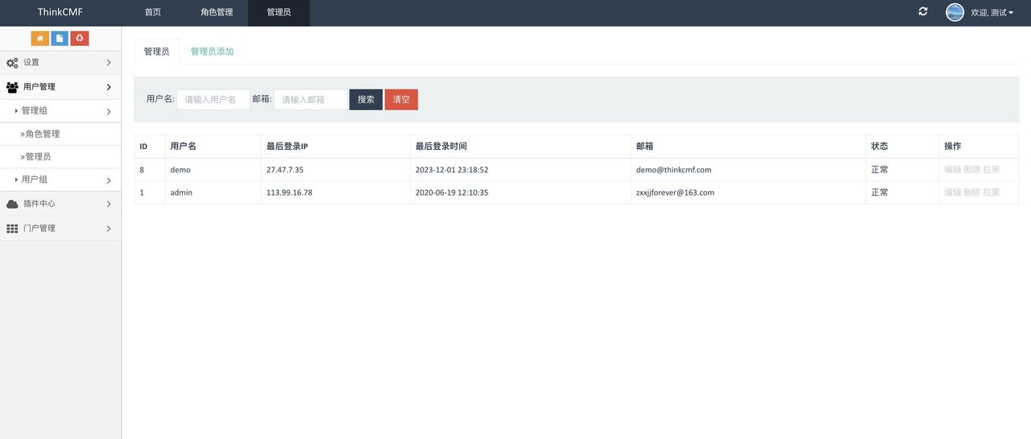Expand the 门户管理 sidebar chevron
Screen dimensions: 1031x439
pos(109,229)
